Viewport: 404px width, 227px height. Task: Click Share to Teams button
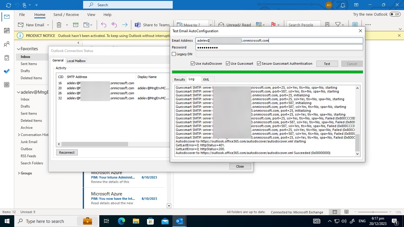pos(152,25)
